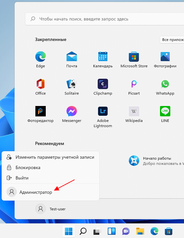Open the Wikipedia app
Image resolution: width=184 pixels, height=238 pixels.
pos(134,114)
